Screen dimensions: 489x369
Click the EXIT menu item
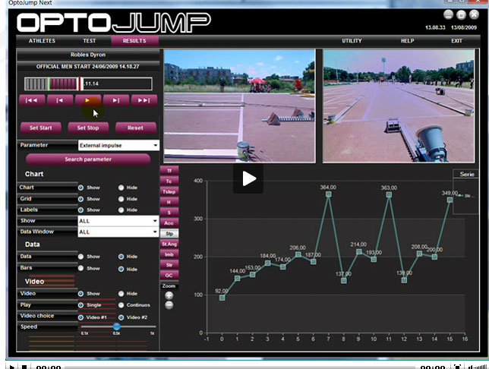(x=456, y=41)
